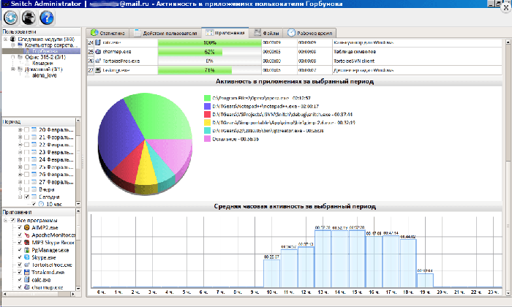Screen dimensions: 512x307
Task: Click the user icon next to Горбунова
Action: (x=28, y=51)
